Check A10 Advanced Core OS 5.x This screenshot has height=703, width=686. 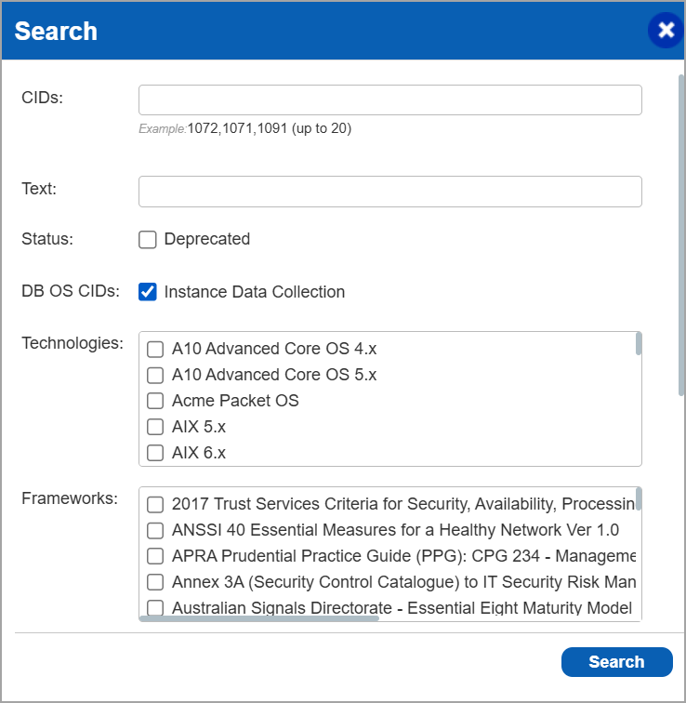pos(155,376)
